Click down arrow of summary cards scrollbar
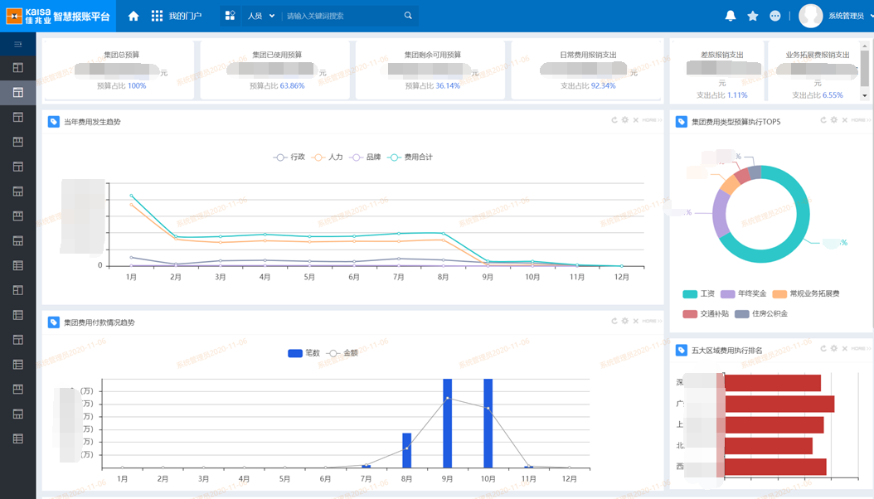This screenshot has height=499, width=874. 865,96
